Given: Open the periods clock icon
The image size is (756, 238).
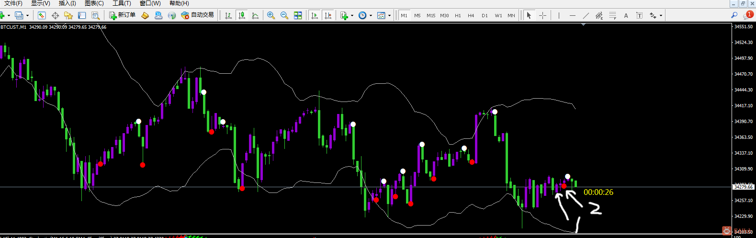Looking at the screenshot, I should (x=362, y=15).
